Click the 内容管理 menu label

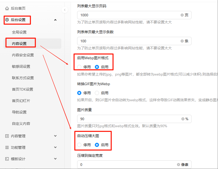point(18,136)
